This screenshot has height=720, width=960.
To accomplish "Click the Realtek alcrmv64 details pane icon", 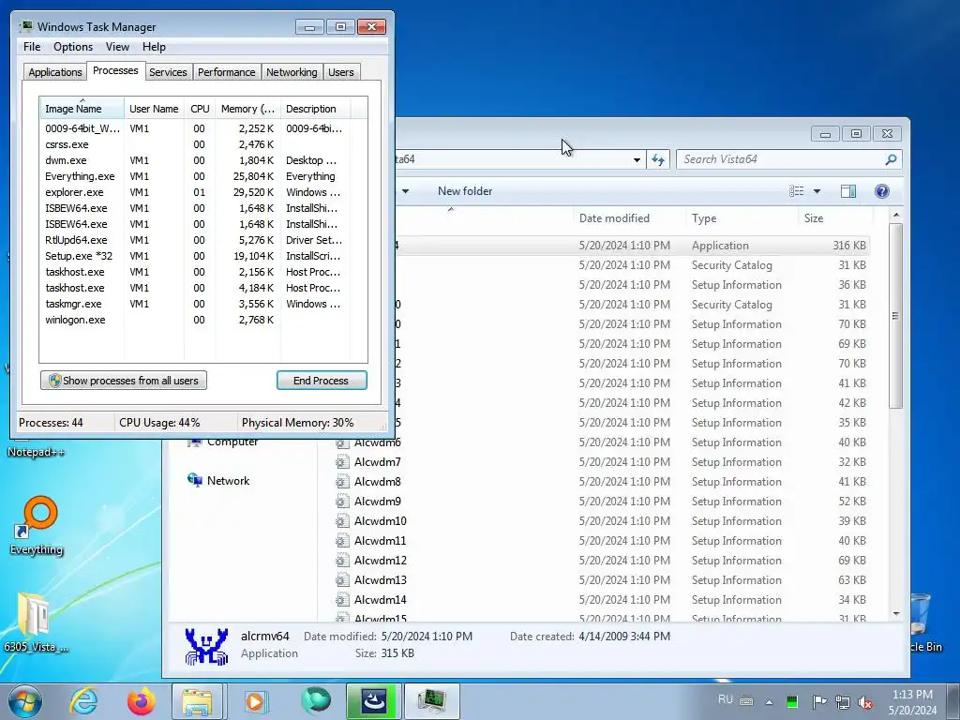I will click(206, 646).
